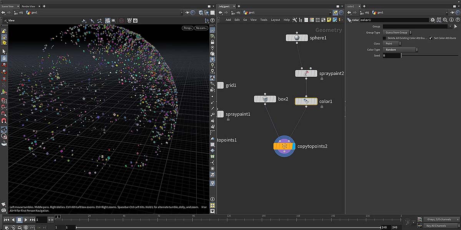The height and width of the screenshot is (230, 461).
Task: Expand the Group field dropdown arrow
Action: pyautogui.click(x=450, y=26)
